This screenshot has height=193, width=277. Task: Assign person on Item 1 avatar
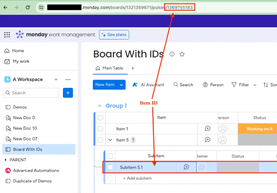pyautogui.click(x=223, y=129)
